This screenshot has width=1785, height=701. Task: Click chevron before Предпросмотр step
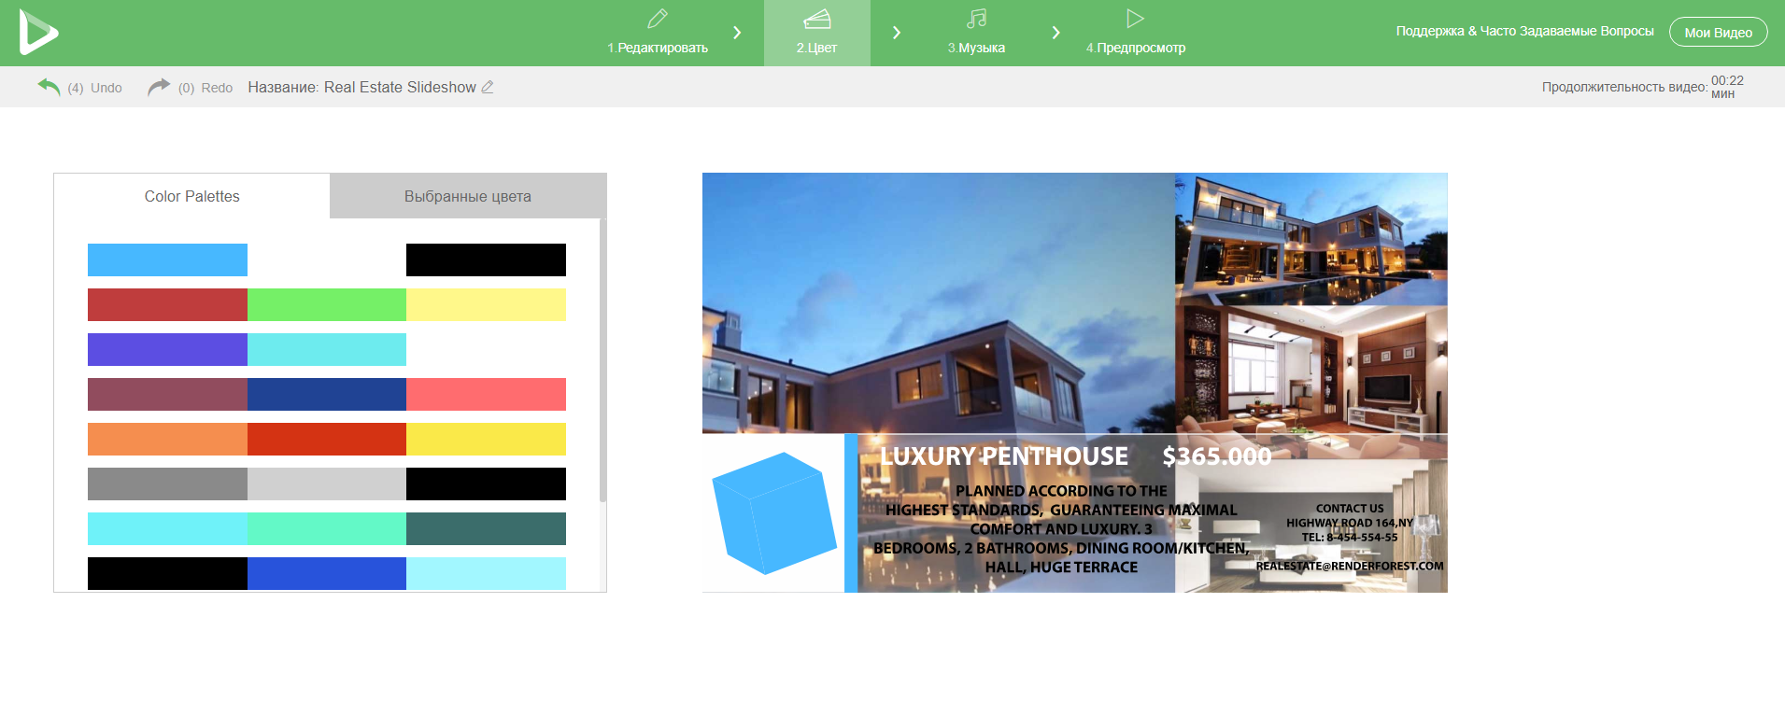1055,33
